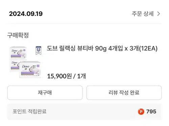The image size is (169, 126).
Task: Open the 주문 상세 order details link
Action: (146, 14)
